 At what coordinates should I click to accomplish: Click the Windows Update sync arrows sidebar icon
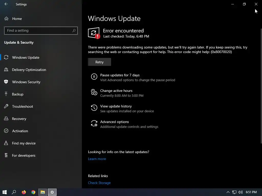[6, 57]
